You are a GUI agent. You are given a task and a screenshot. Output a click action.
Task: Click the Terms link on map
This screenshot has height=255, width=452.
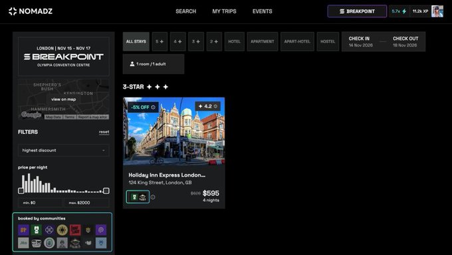click(70, 117)
